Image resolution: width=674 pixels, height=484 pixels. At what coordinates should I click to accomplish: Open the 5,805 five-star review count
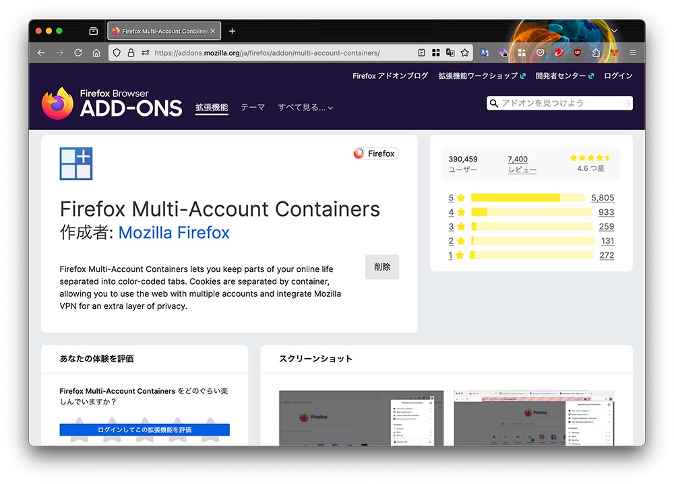pyautogui.click(x=603, y=197)
